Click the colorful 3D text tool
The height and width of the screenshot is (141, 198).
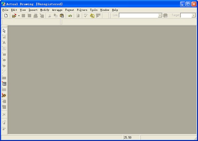pos(4,95)
